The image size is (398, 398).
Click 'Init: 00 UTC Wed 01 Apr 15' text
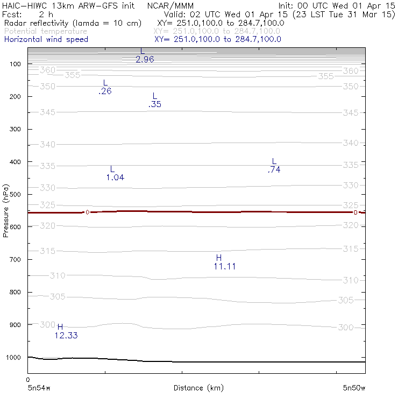click(x=337, y=5)
